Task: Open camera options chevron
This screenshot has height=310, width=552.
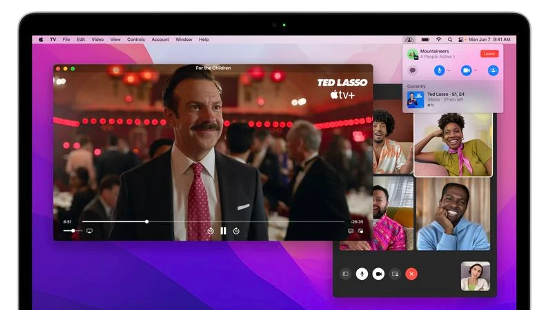Action: pos(475,71)
